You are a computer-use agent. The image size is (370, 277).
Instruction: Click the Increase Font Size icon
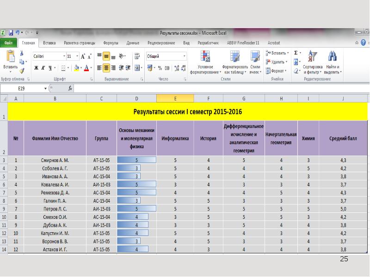click(83, 56)
